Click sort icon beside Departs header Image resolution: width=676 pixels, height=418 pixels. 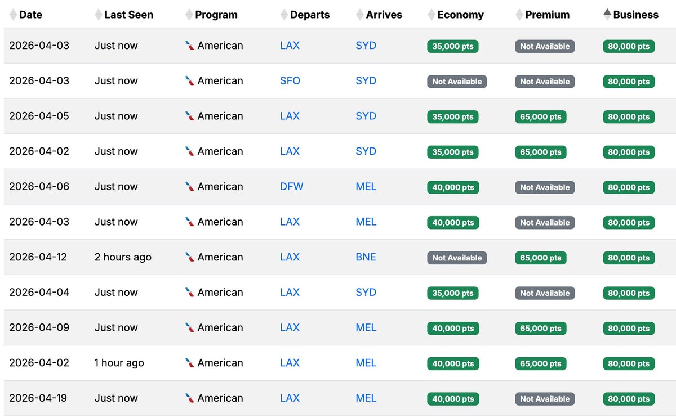(284, 15)
